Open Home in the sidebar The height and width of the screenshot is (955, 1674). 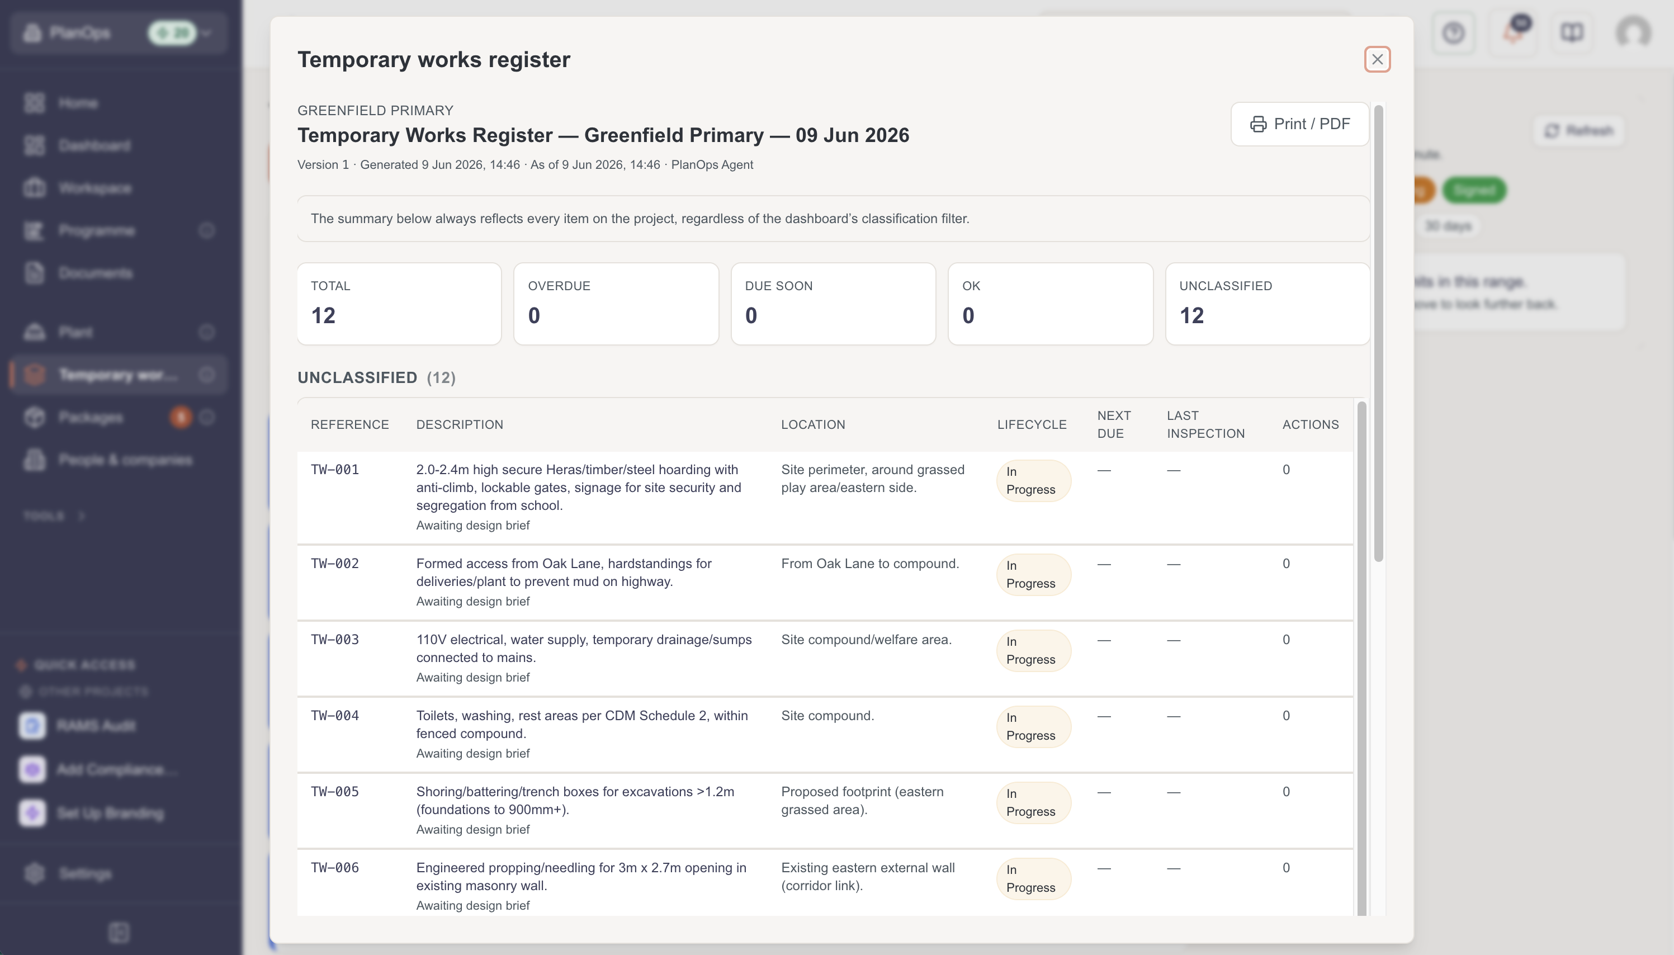point(118,103)
